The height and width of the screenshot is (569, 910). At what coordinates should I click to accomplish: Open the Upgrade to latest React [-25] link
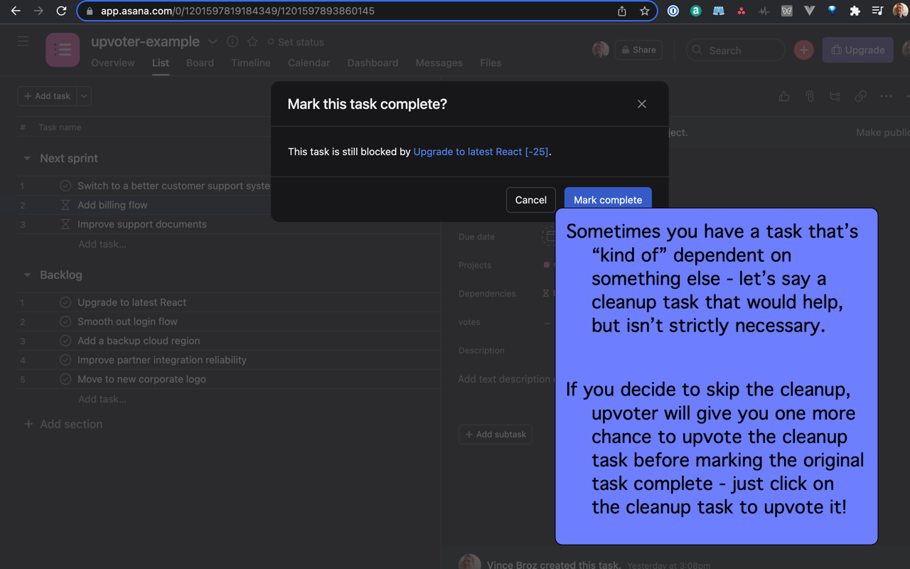pyautogui.click(x=481, y=151)
